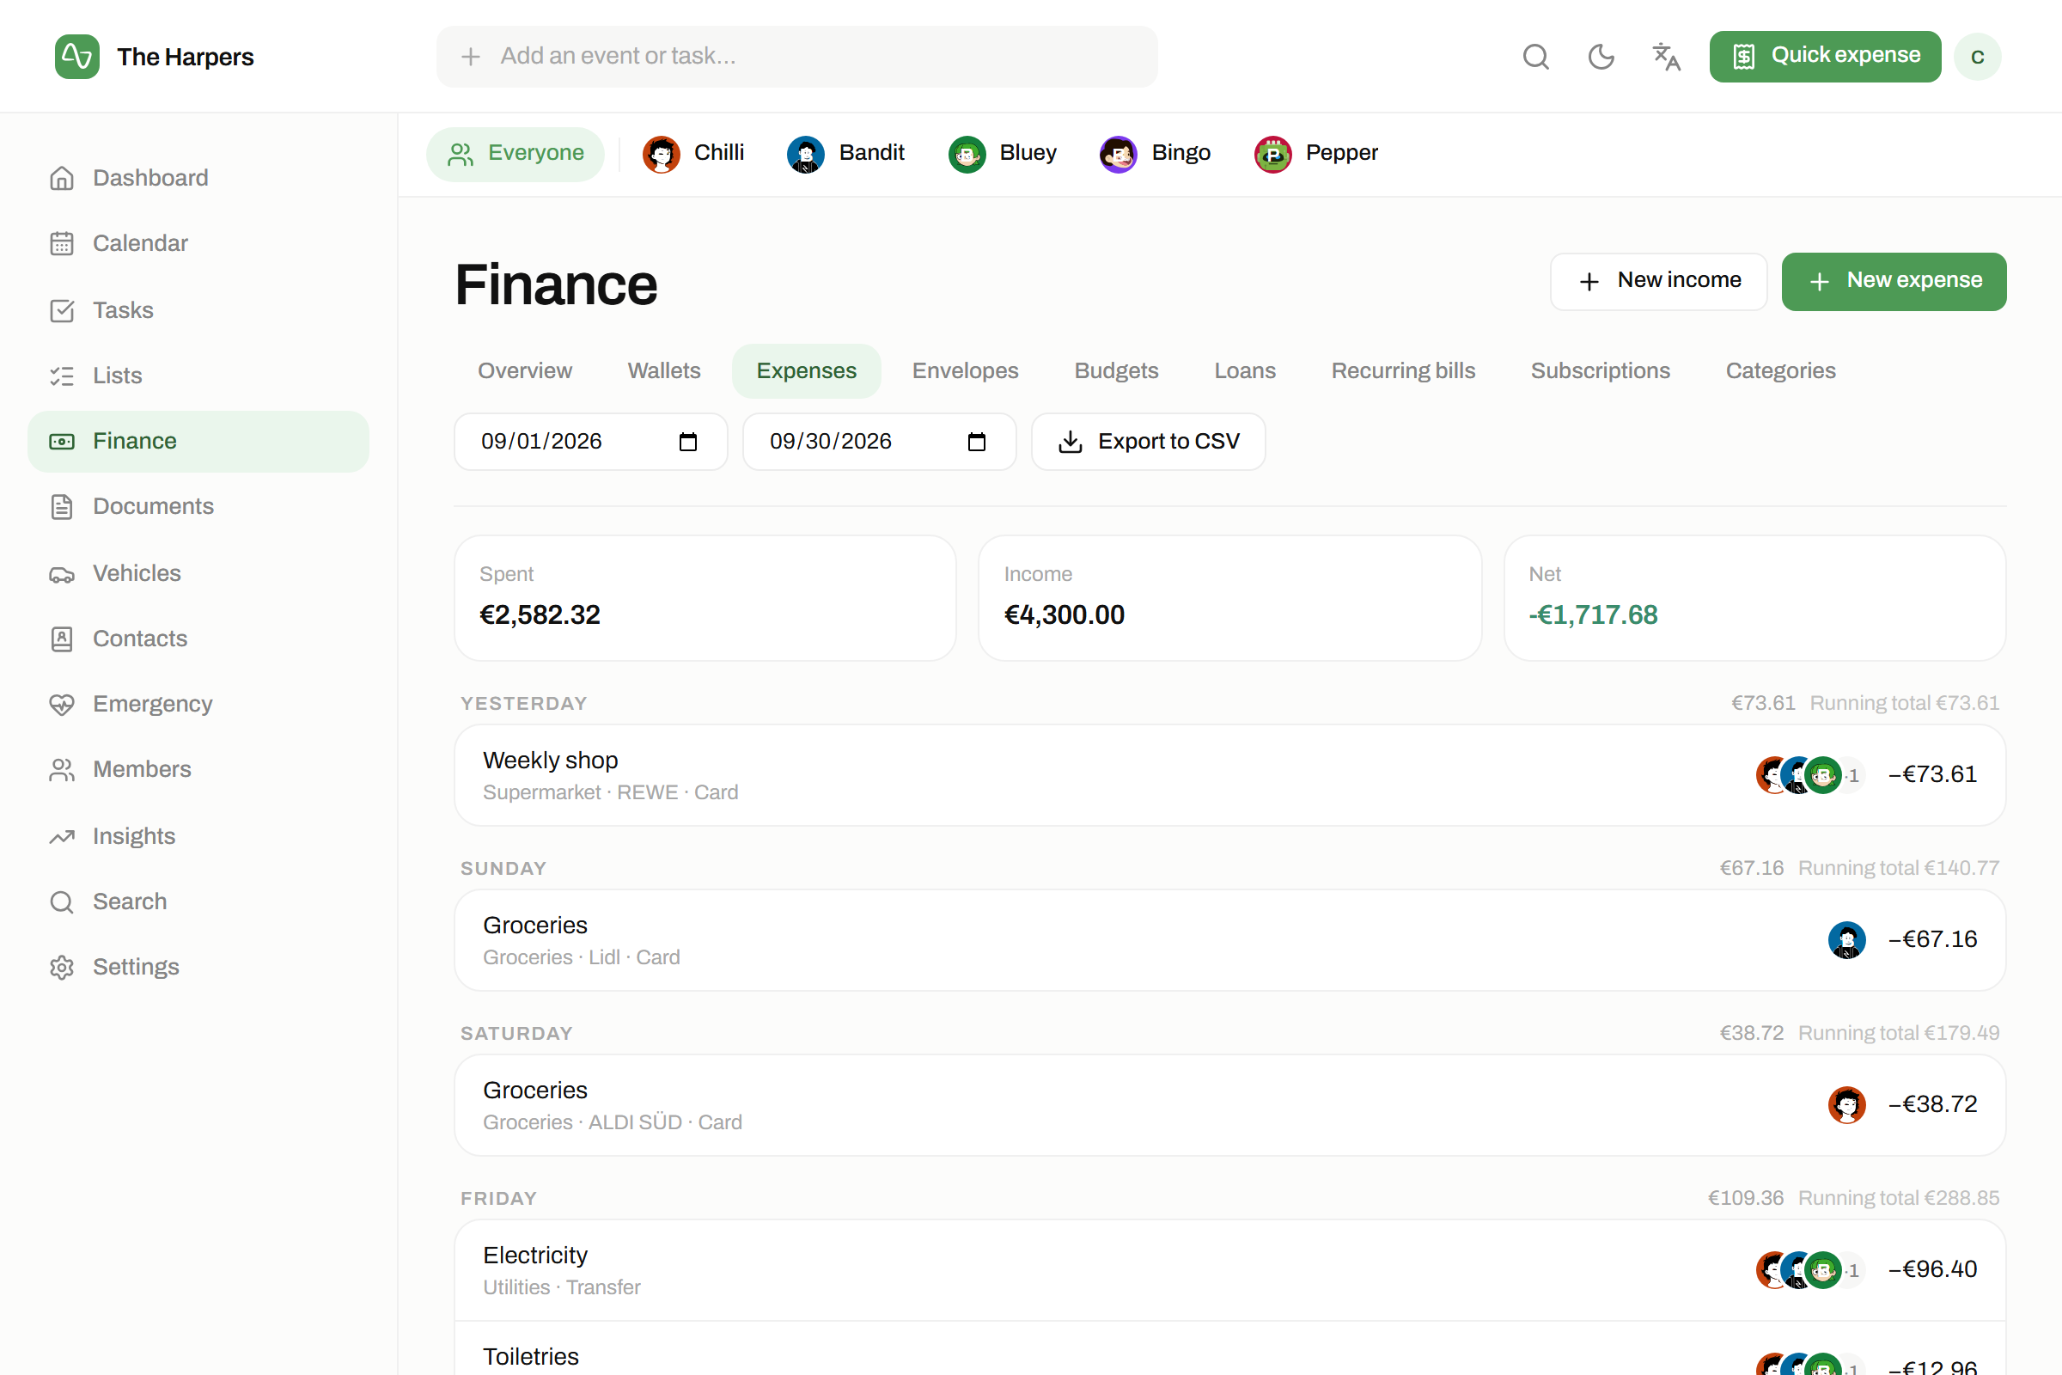The image size is (2062, 1375).
Task: Open the user avatar C menu
Action: (1978, 56)
